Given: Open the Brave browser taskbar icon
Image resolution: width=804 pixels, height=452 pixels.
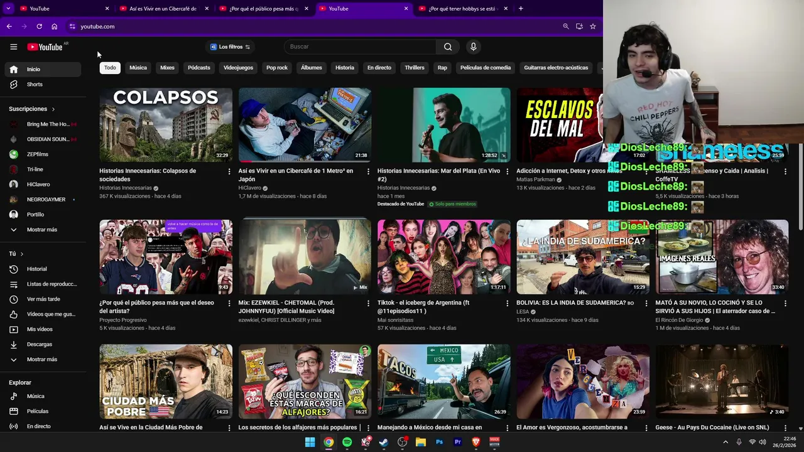Looking at the screenshot, I should pyautogui.click(x=476, y=442).
